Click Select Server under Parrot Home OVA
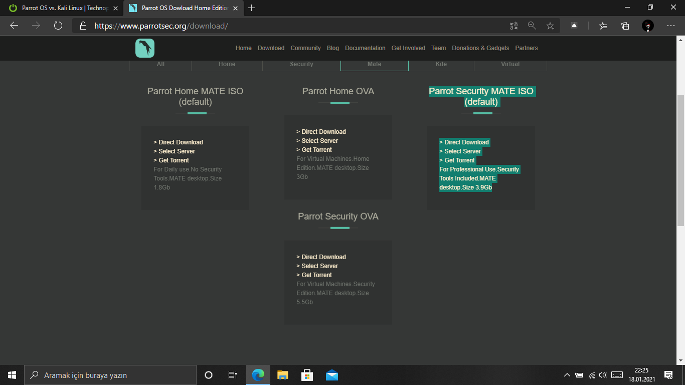This screenshot has height=385, width=685. coord(317,141)
